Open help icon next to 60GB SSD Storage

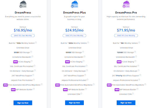click(x=83, y=52)
